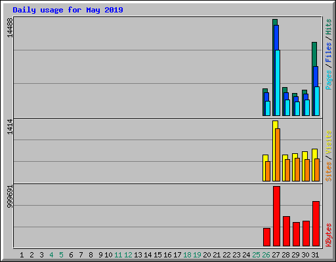Click the cyan pages bar for day 28

[x=287, y=107]
